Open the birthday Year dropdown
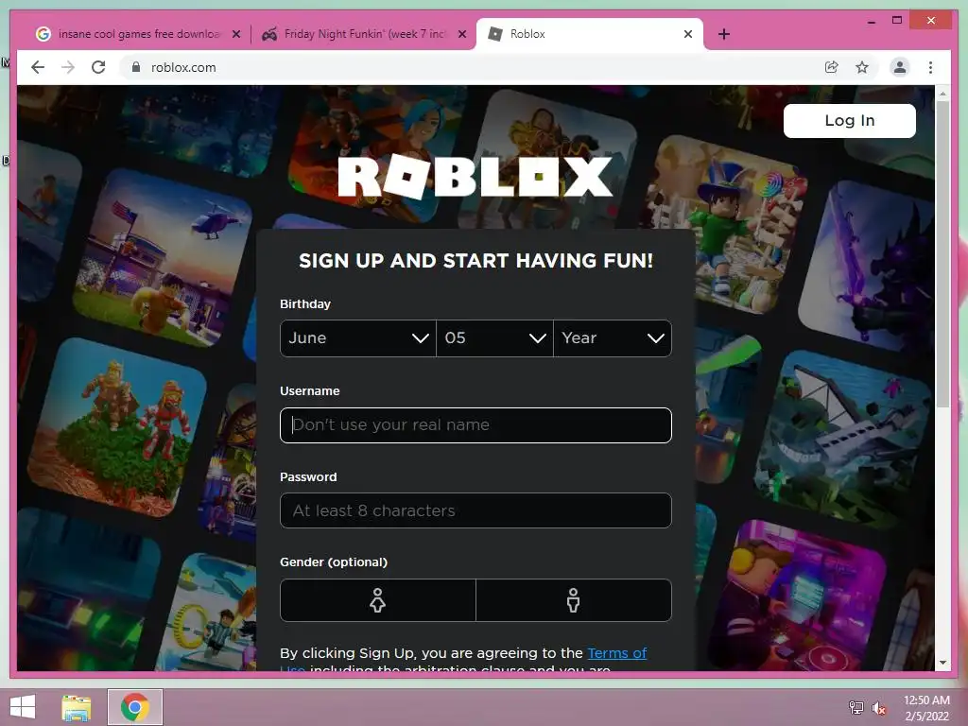The height and width of the screenshot is (726, 968). click(613, 338)
